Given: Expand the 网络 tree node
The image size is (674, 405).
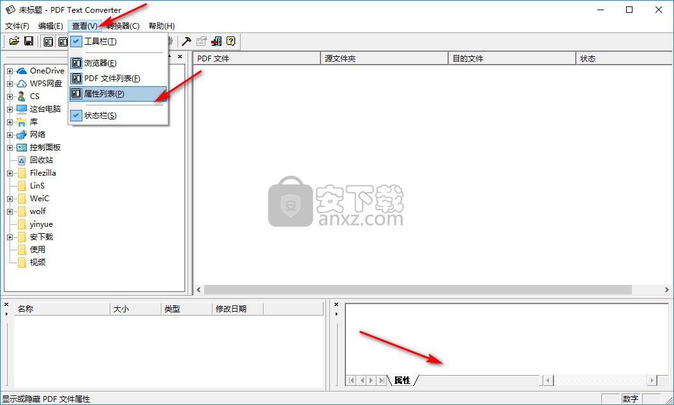Looking at the screenshot, I should [x=10, y=135].
